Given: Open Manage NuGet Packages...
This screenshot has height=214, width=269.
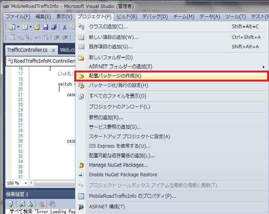Looking at the screenshot, I should pos(172,165).
